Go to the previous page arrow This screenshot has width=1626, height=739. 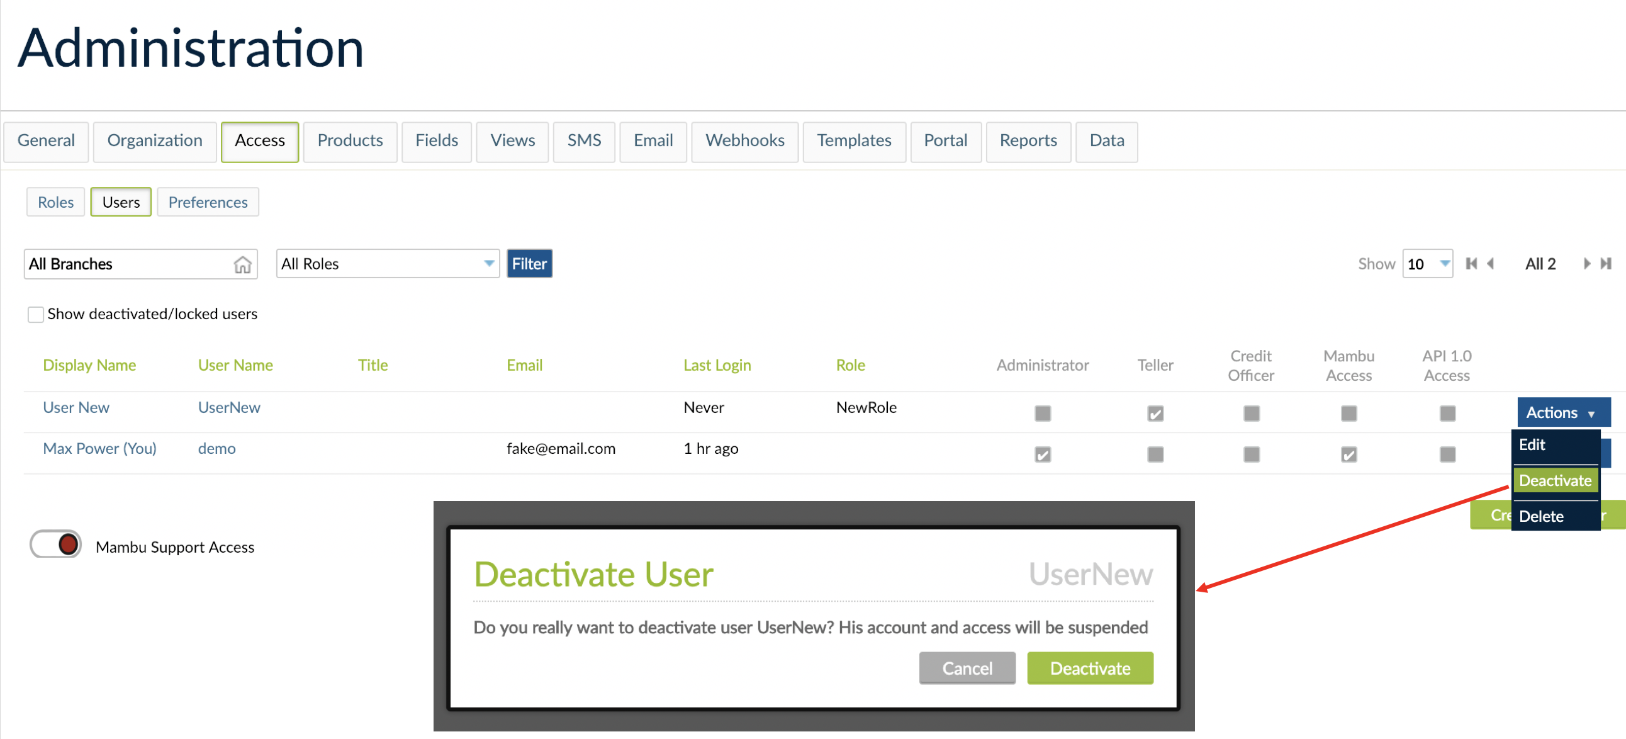pos(1489,264)
